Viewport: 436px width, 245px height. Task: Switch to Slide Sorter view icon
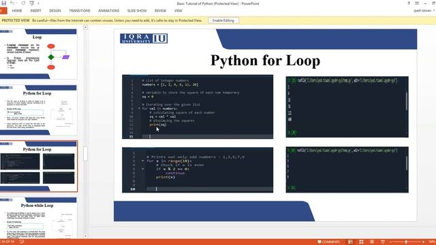click(x=361, y=242)
